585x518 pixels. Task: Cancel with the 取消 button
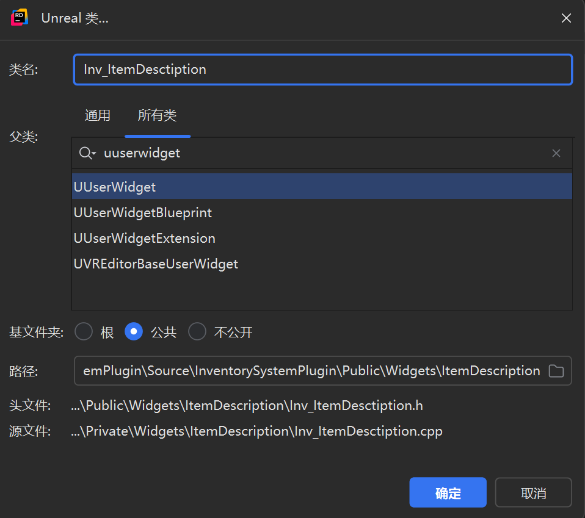coord(533,493)
